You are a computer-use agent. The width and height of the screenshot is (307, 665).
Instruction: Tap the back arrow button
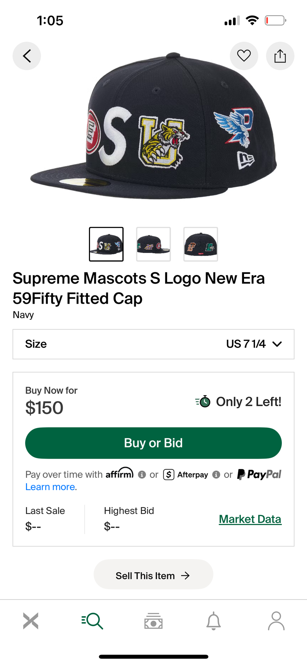coord(27,56)
